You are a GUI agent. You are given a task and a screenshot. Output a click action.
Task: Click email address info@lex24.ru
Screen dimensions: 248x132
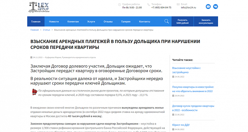188,8
